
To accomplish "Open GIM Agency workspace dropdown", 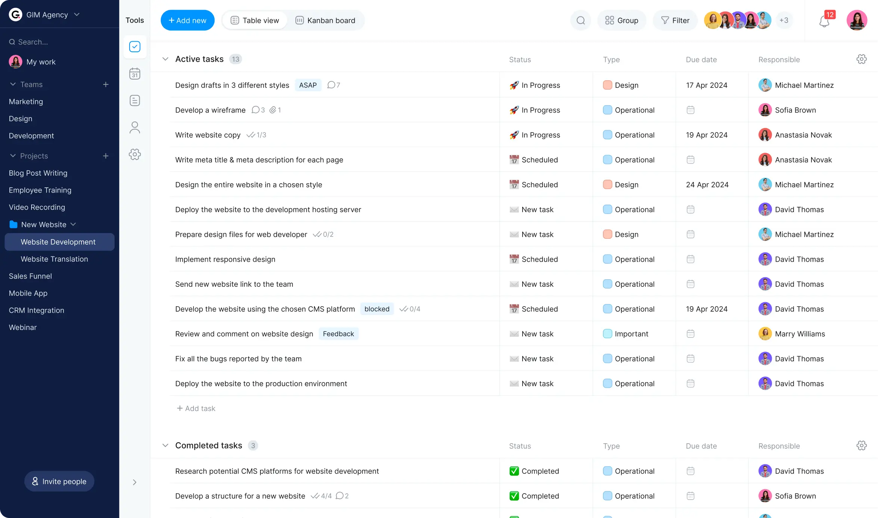I will tap(77, 15).
